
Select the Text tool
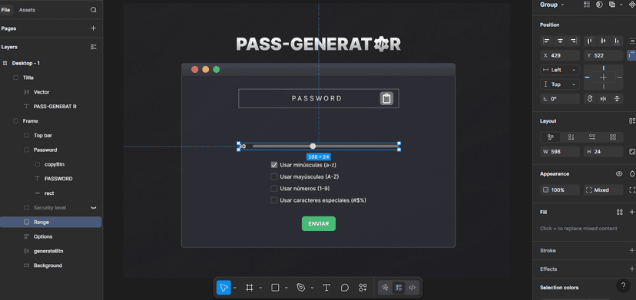pyautogui.click(x=326, y=288)
